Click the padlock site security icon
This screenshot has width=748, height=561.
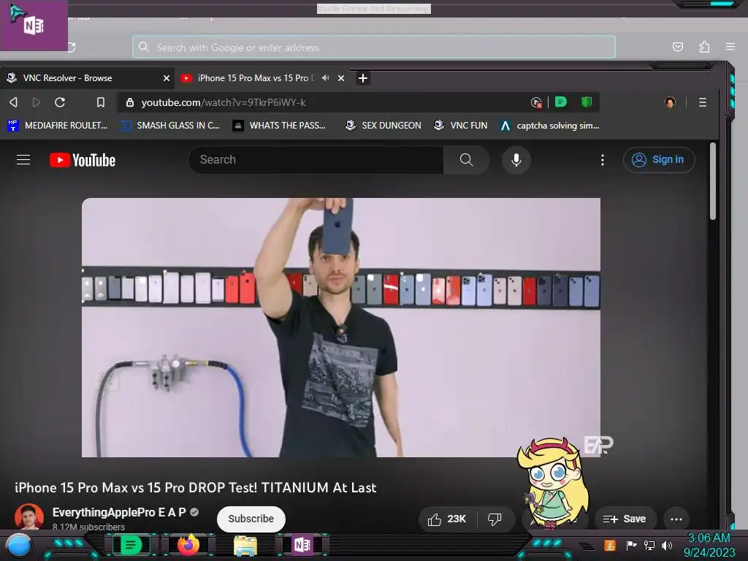pos(130,102)
